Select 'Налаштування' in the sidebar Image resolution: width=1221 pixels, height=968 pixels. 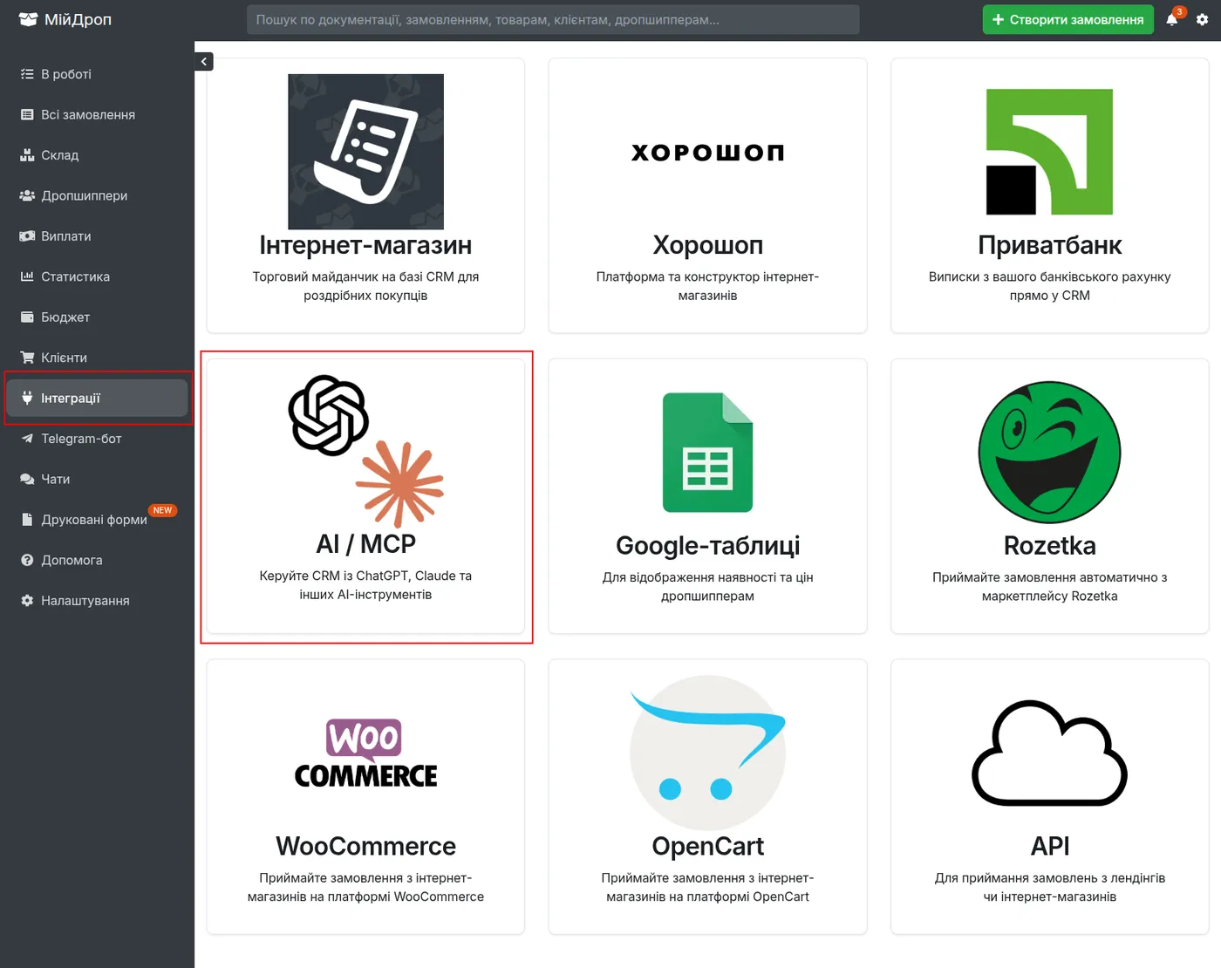tap(97, 601)
